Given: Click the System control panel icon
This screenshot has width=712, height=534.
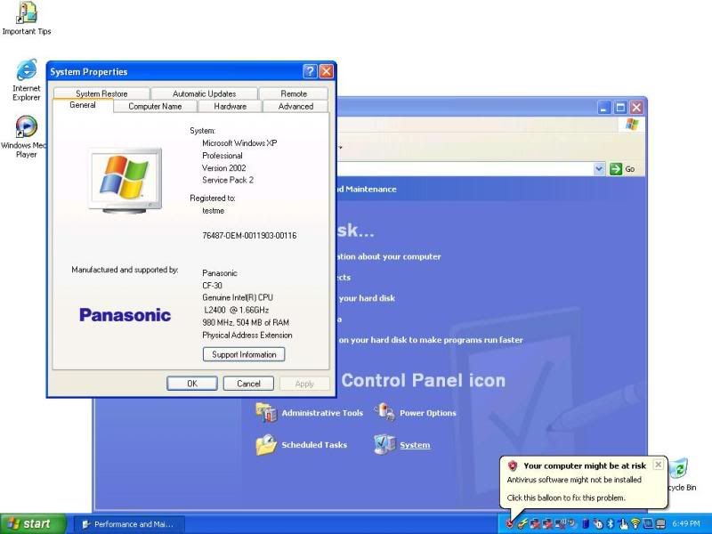Looking at the screenshot, I should click(384, 444).
